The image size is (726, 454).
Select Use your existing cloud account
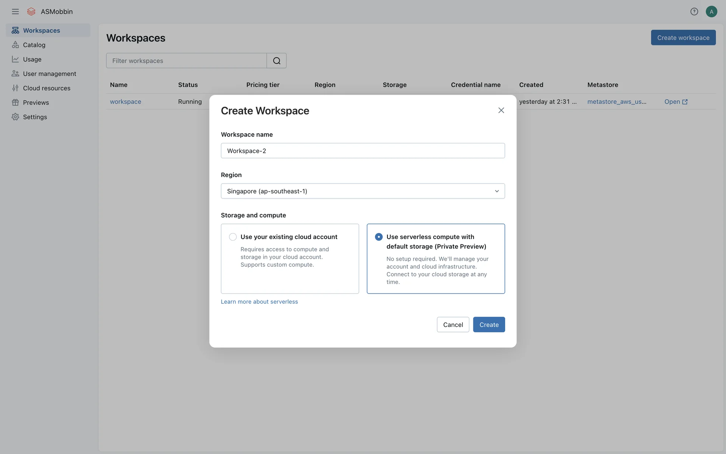[233, 237]
